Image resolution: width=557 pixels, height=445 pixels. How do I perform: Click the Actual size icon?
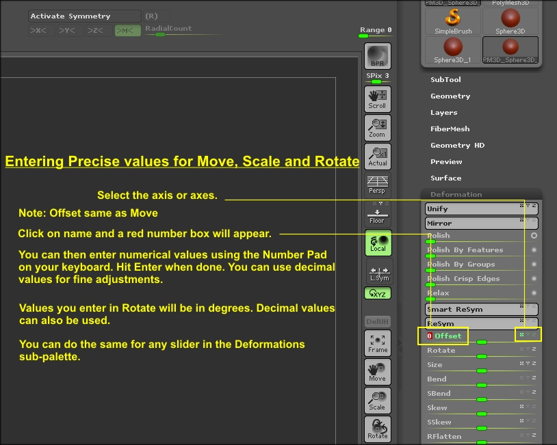click(377, 157)
